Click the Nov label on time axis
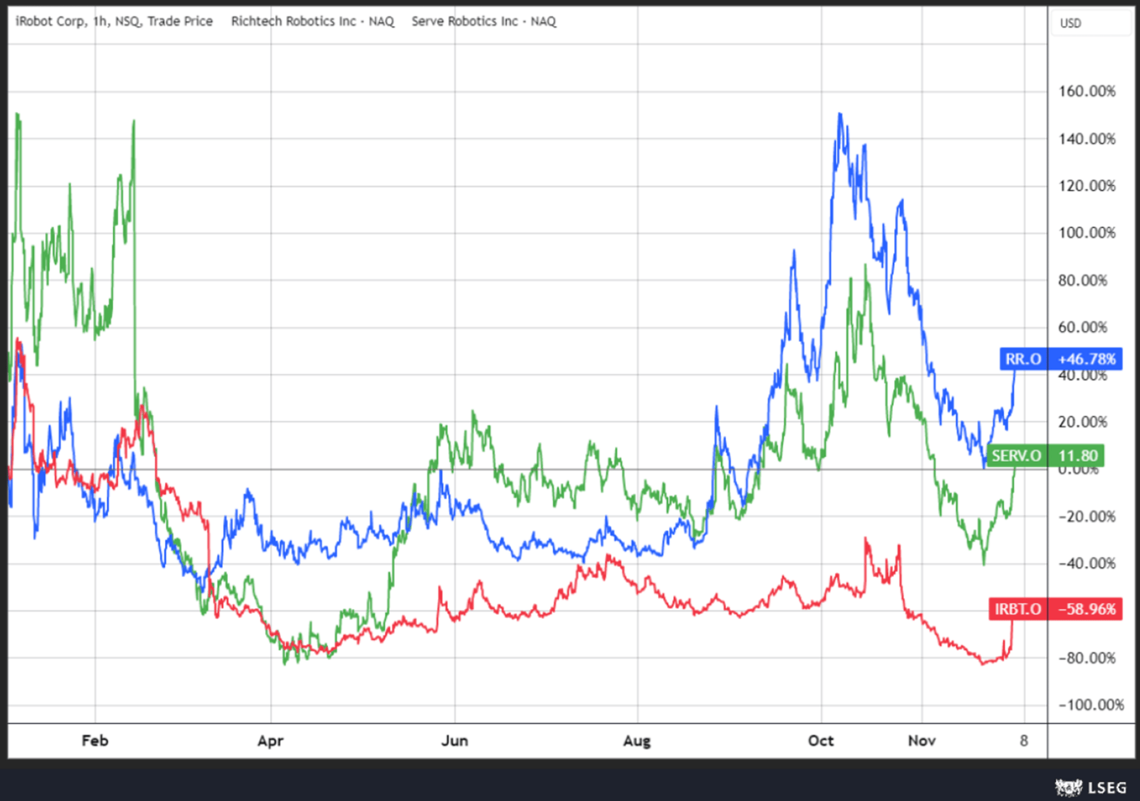The width and height of the screenshot is (1140, 801). 922,740
